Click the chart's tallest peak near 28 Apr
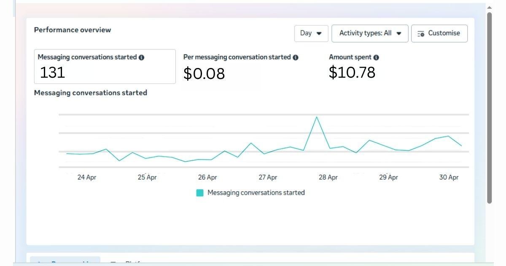 point(318,117)
